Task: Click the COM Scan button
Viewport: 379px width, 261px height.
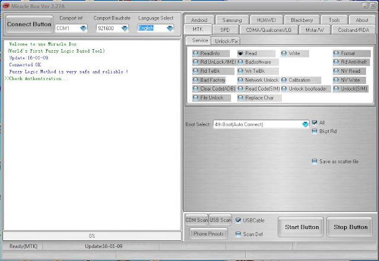Action: pos(197,220)
